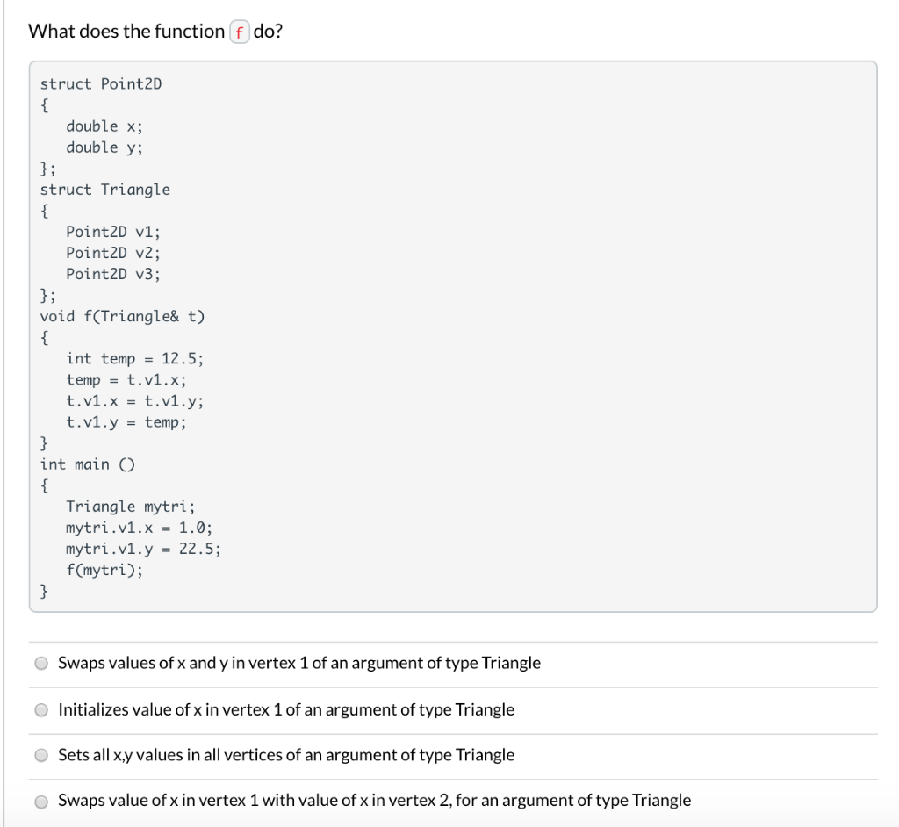Click the 'void f(Triangle& t)' function signature line
This screenshot has height=827, width=899.
(123, 316)
